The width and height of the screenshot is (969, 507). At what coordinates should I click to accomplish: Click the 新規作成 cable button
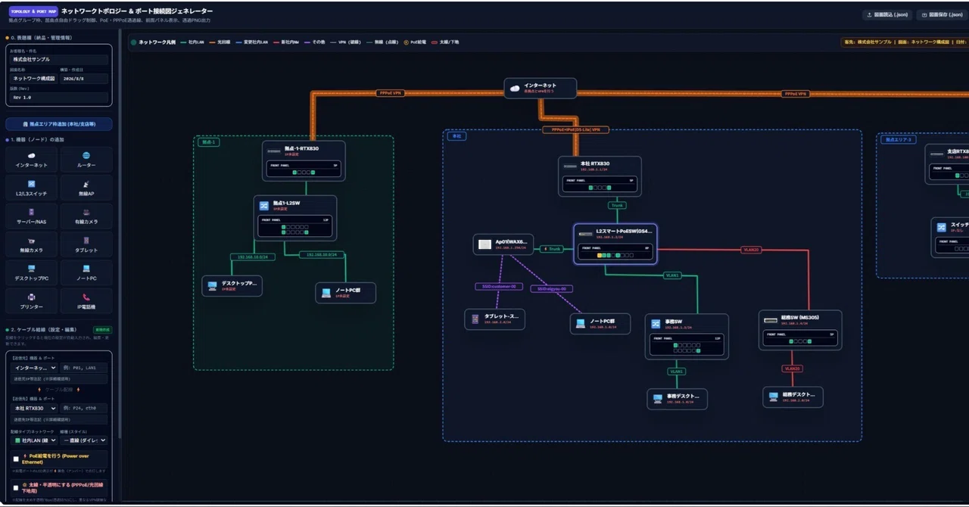click(x=102, y=330)
